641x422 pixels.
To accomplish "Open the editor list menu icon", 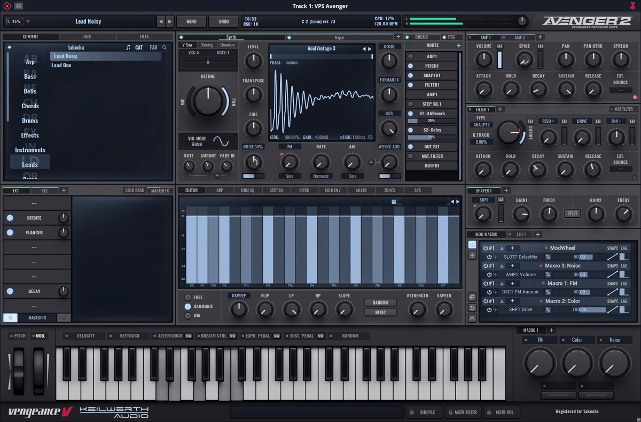I will tap(394, 202).
